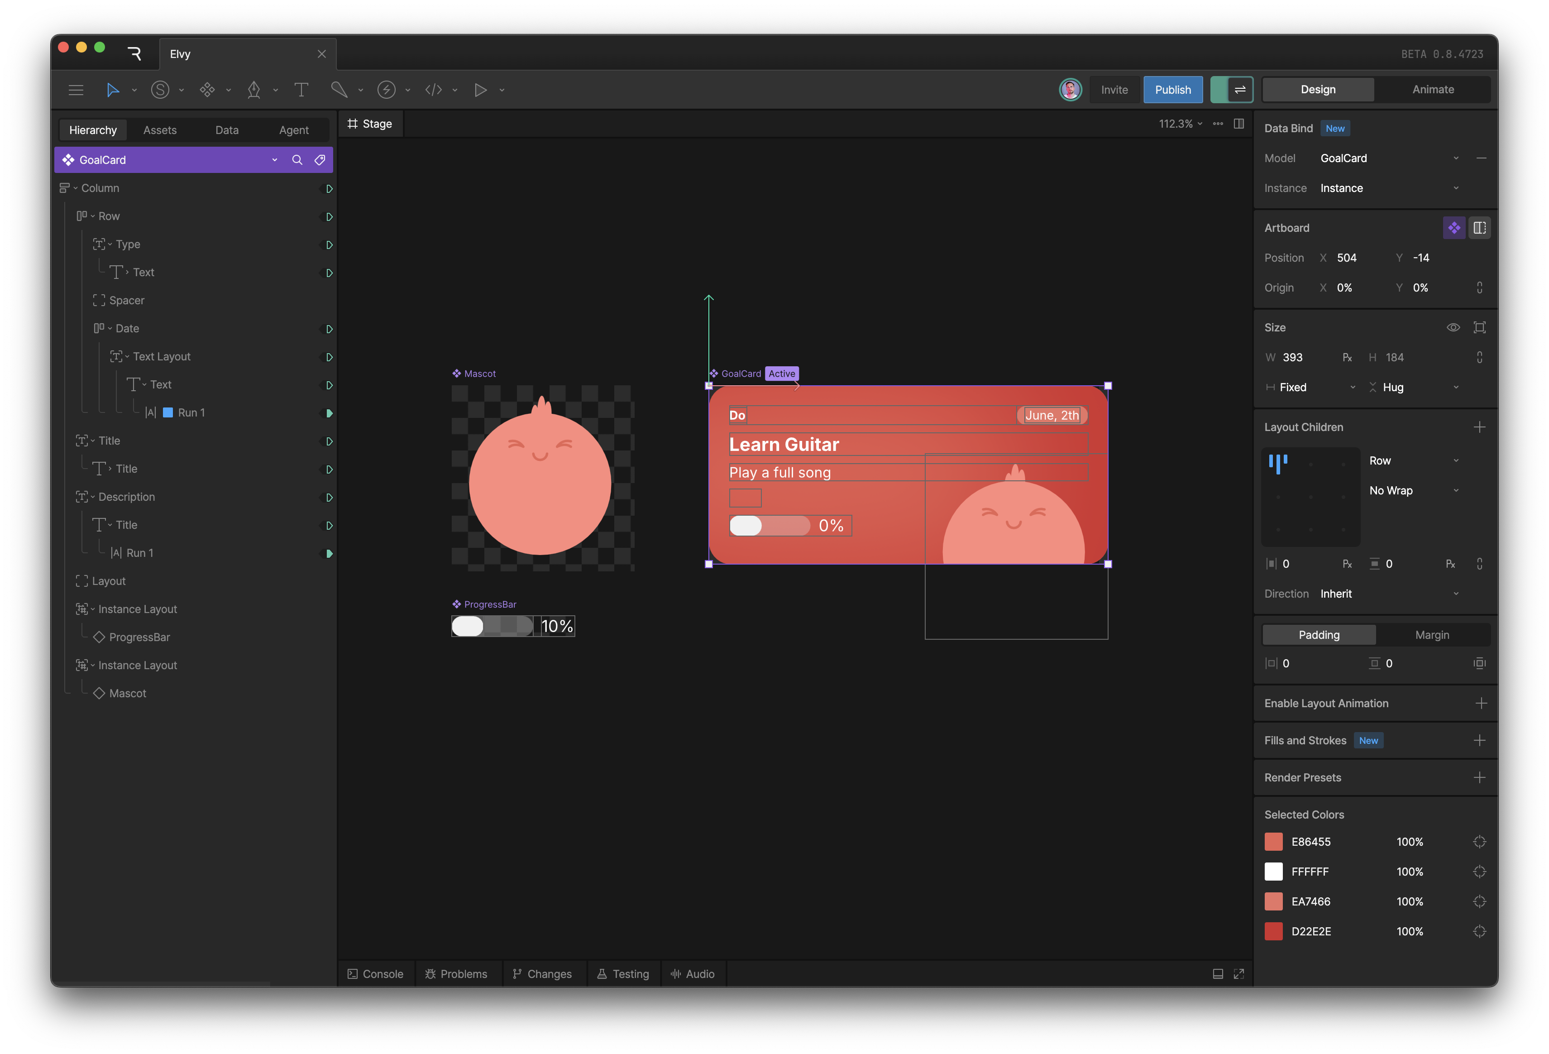The height and width of the screenshot is (1054, 1549).
Task: Click the D22E2E red color swatch
Action: pos(1273,932)
